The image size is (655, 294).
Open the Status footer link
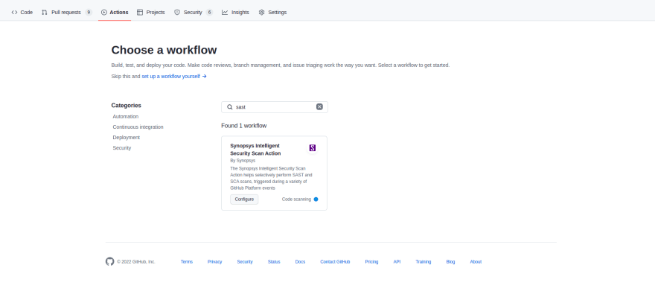274,262
